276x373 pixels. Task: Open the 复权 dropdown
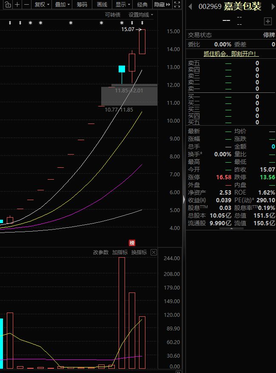point(42,5)
